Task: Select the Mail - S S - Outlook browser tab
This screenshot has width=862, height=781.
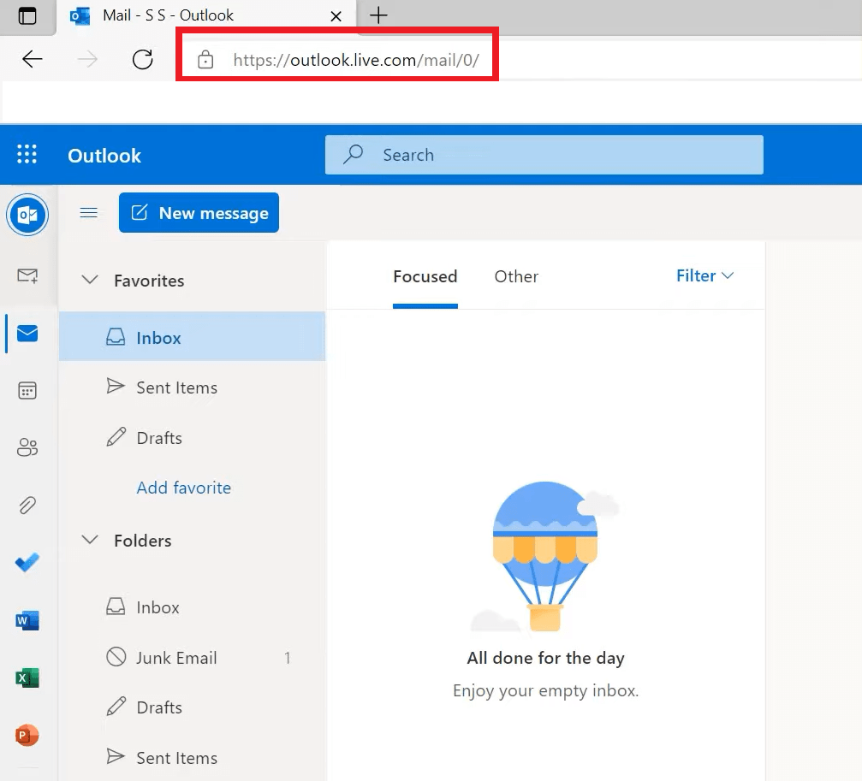Action: click(206, 16)
